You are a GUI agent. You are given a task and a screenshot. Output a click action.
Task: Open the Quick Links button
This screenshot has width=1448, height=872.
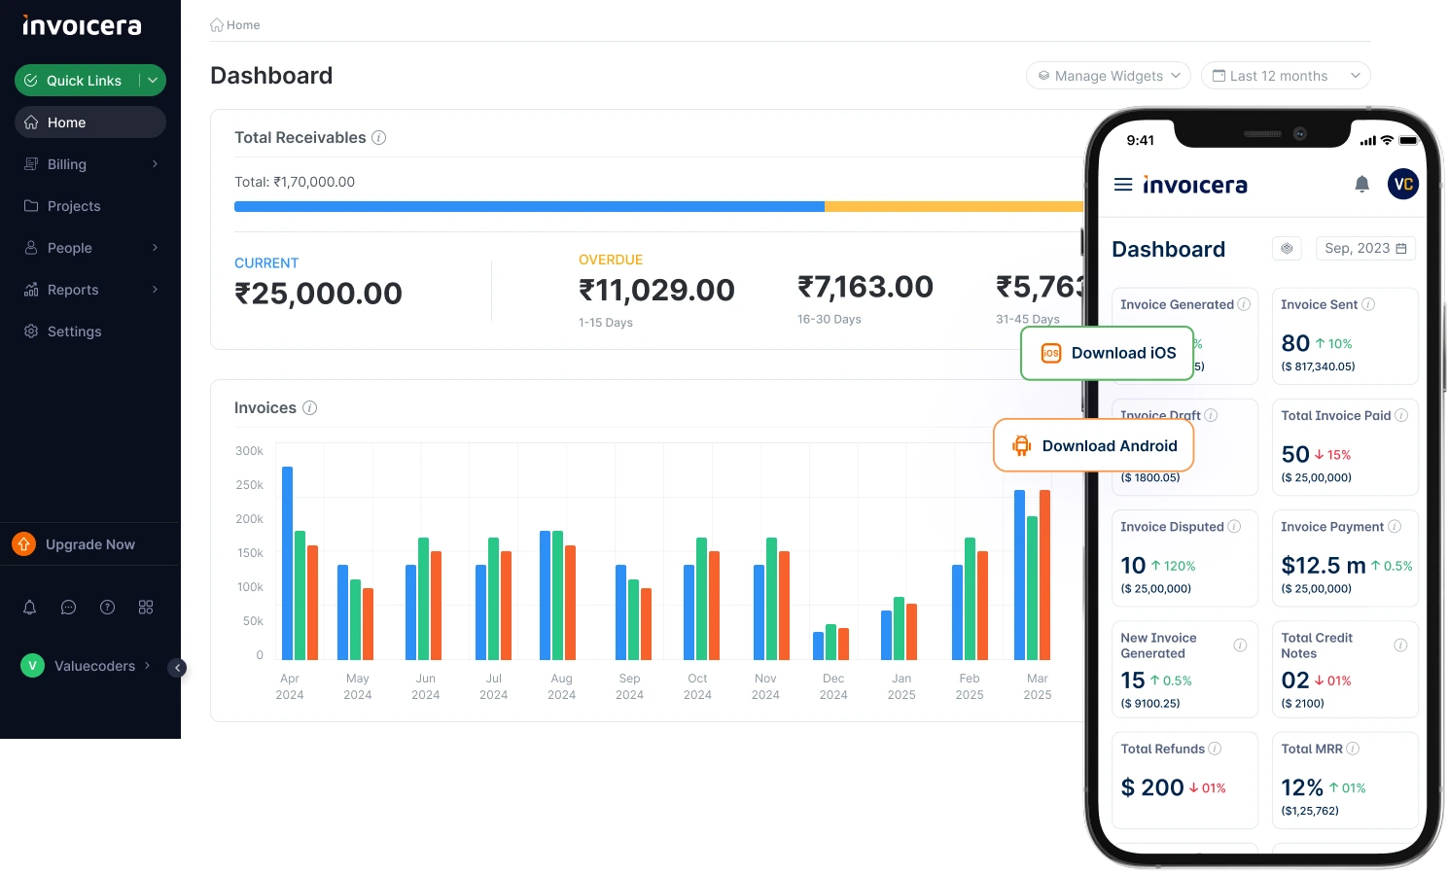[90, 81]
